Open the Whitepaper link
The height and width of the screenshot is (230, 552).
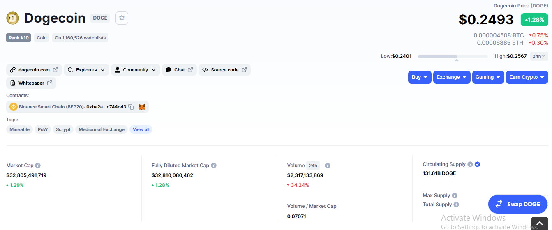pyautogui.click(x=31, y=83)
